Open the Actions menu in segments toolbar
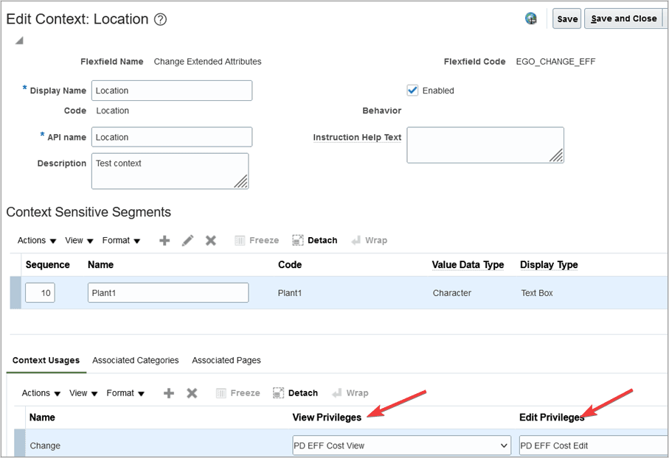The image size is (669, 458). coord(35,240)
